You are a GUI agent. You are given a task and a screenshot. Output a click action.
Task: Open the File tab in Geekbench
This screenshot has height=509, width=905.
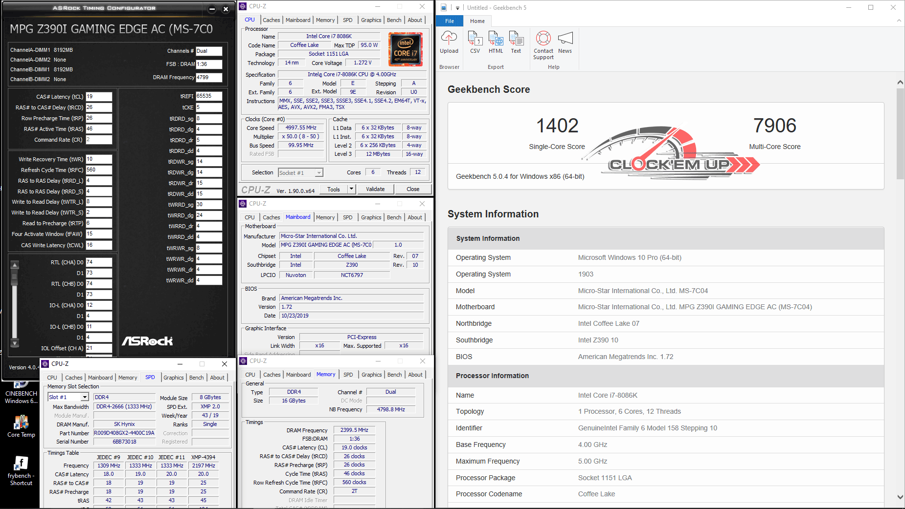(x=450, y=21)
